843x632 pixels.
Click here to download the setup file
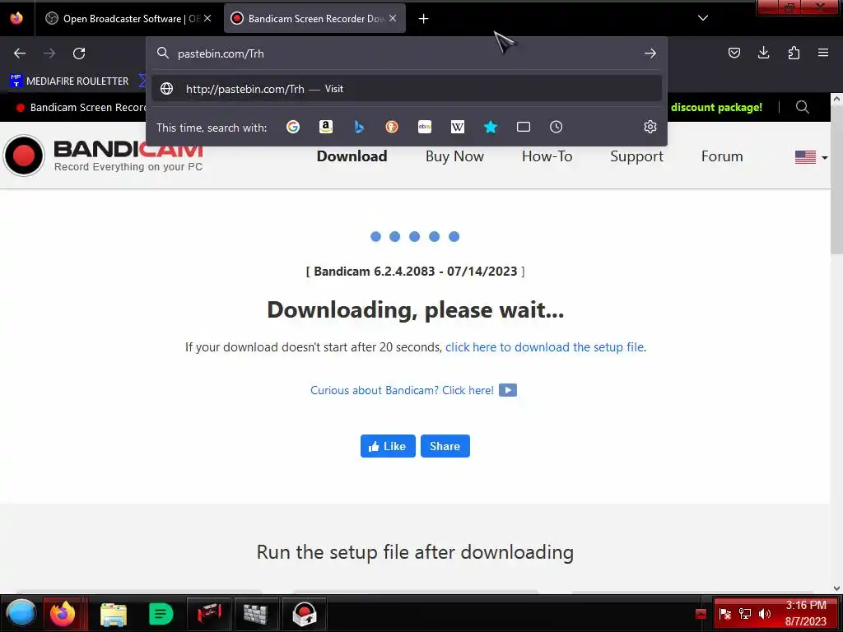pos(545,347)
